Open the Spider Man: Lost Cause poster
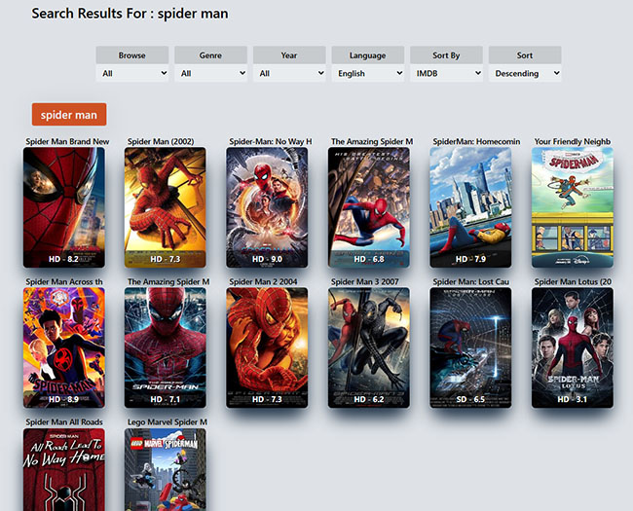 click(x=470, y=347)
